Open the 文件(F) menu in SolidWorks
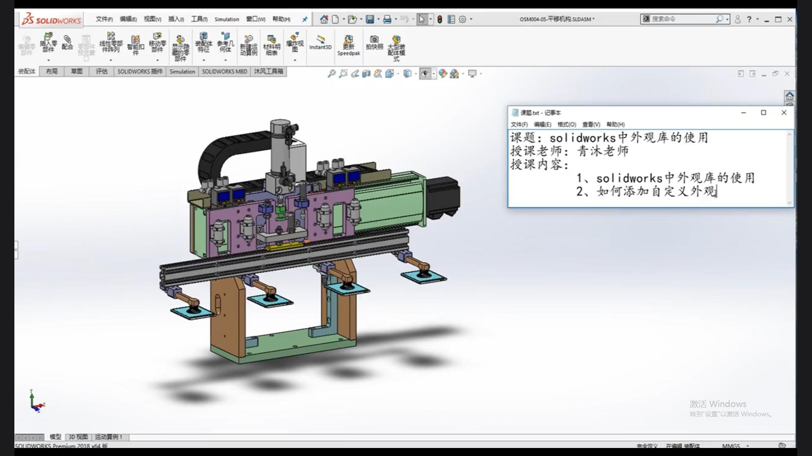 click(104, 19)
